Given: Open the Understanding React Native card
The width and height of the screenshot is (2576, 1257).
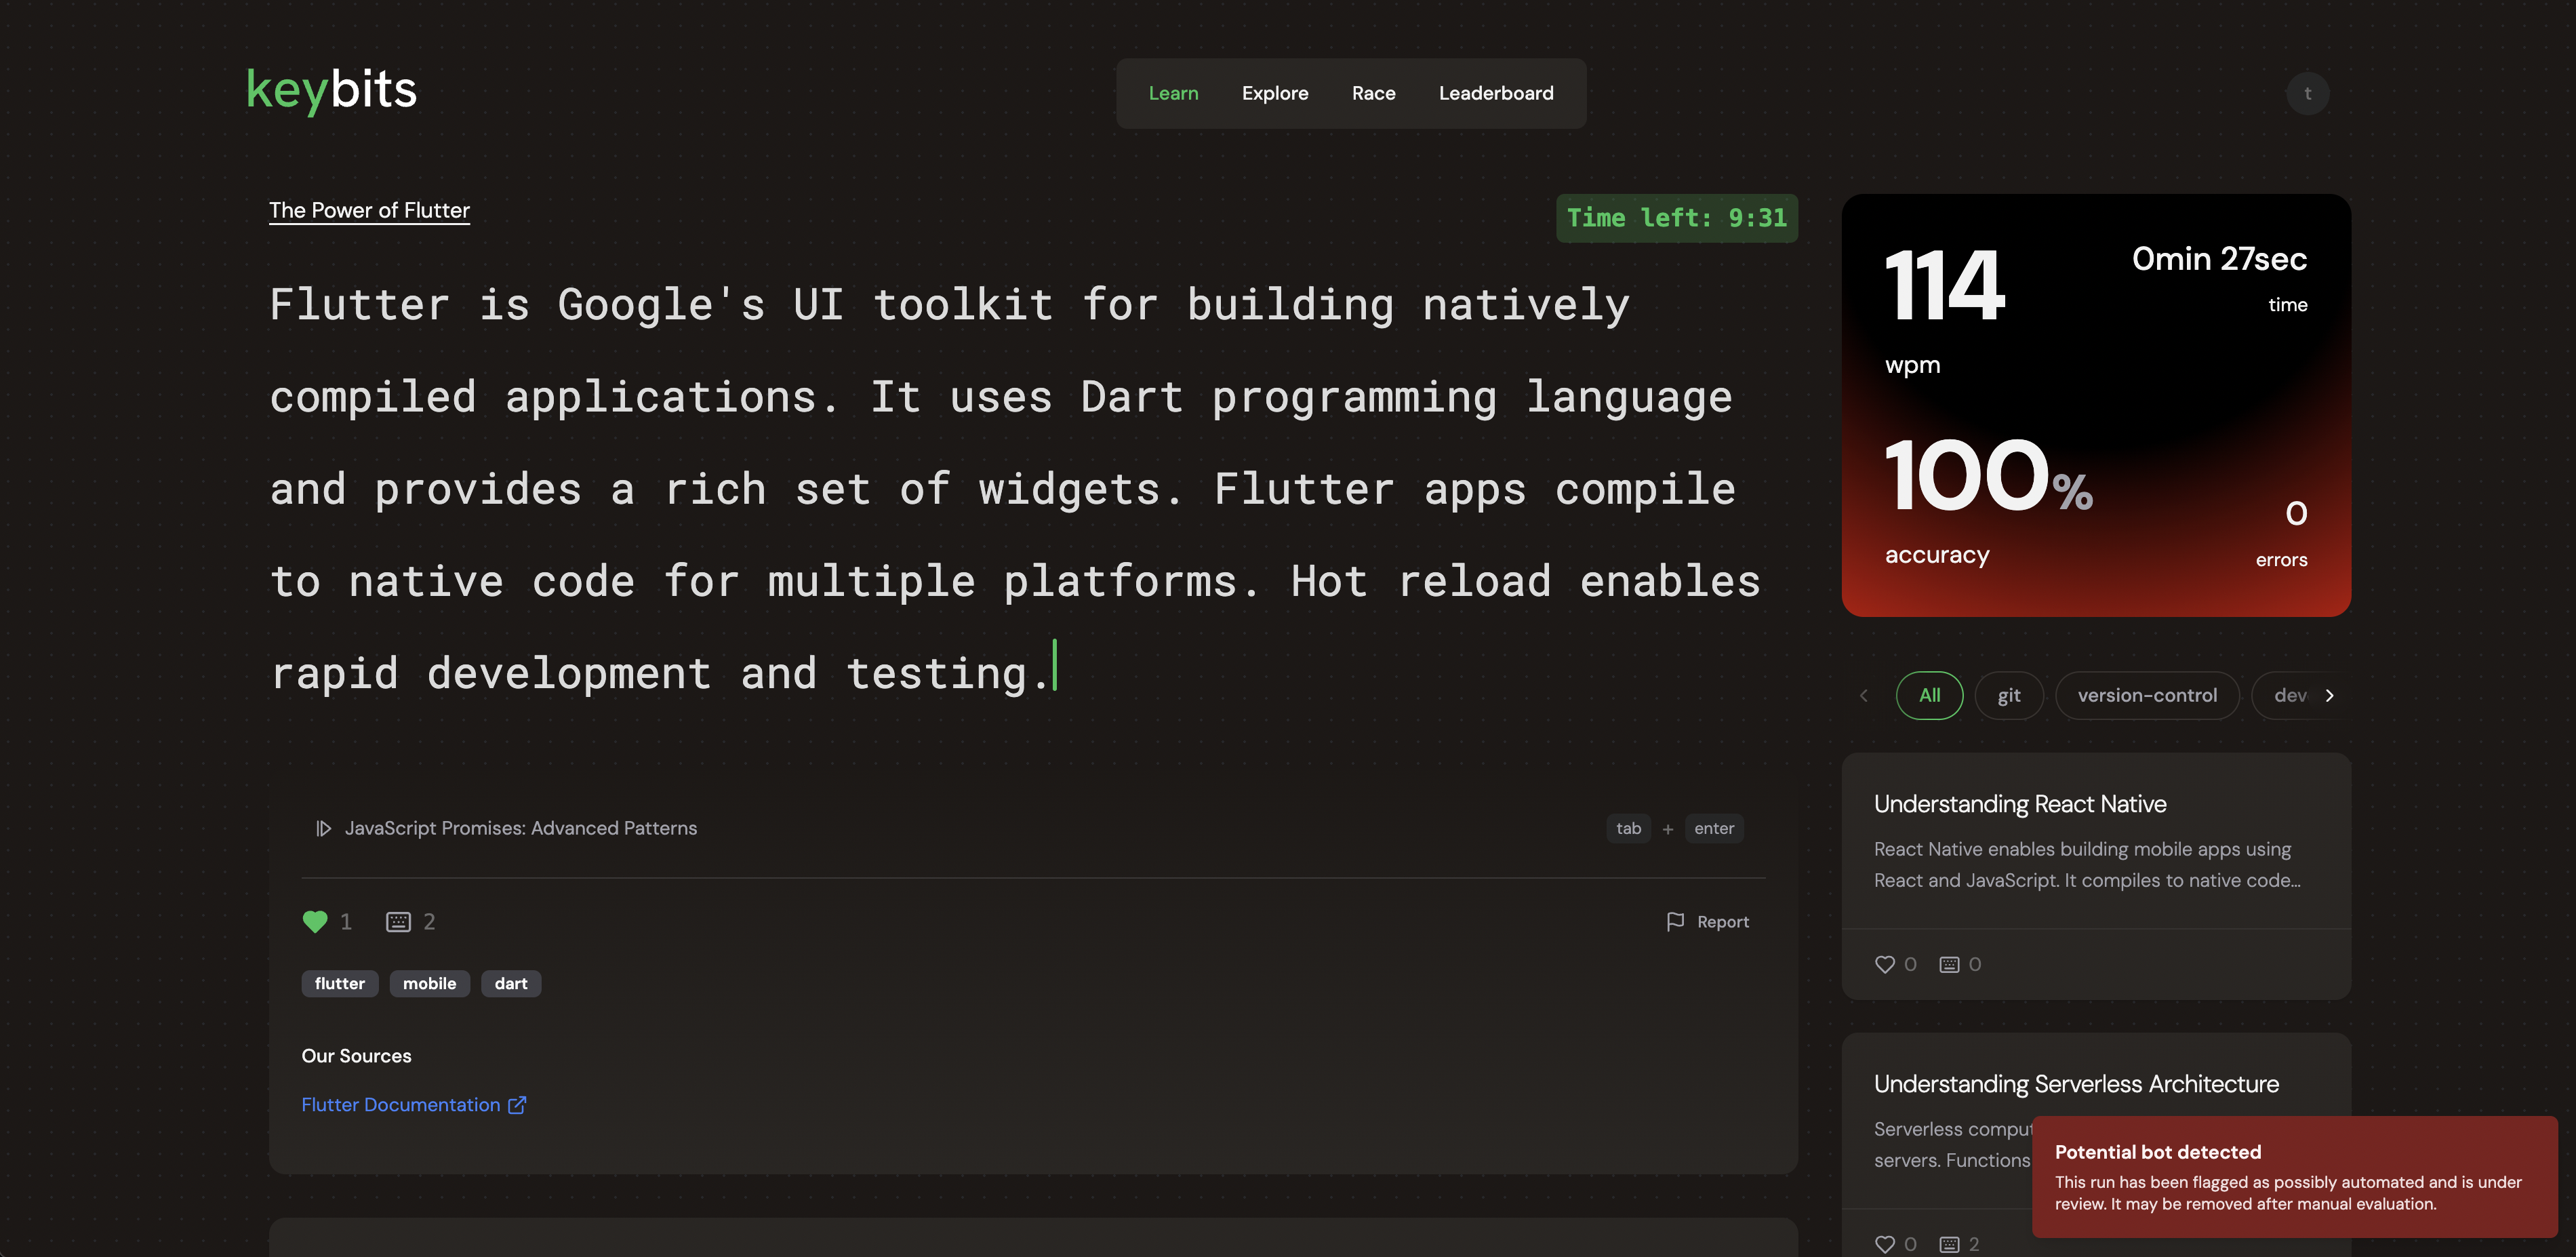Looking at the screenshot, I should [2019, 804].
